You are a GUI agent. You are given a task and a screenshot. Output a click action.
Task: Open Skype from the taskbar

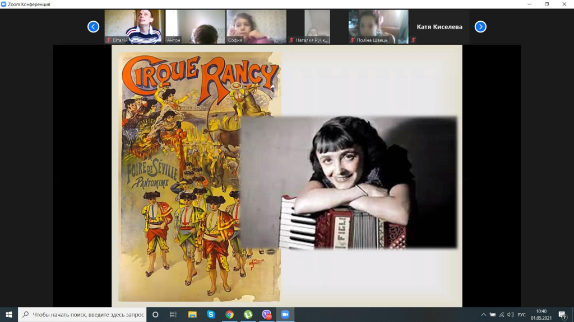click(x=211, y=314)
